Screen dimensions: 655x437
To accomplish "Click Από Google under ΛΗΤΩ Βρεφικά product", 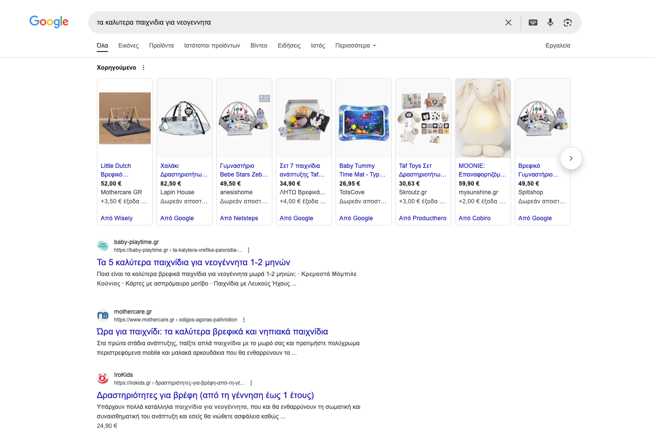I will (297, 218).
